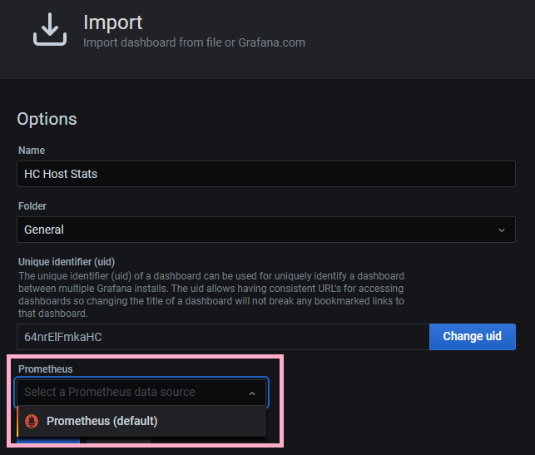The image size is (535, 455).
Task: Collapse the Prometheus data source chevron
Action: tap(252, 393)
